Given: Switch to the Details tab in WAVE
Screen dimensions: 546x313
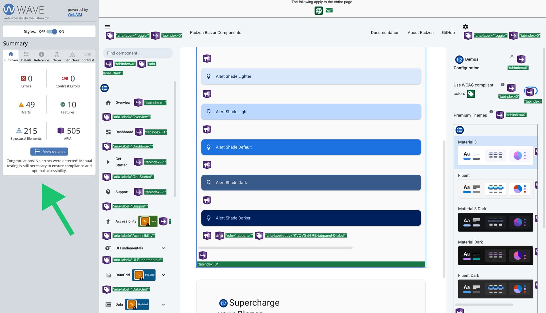Looking at the screenshot, I should tap(26, 56).
